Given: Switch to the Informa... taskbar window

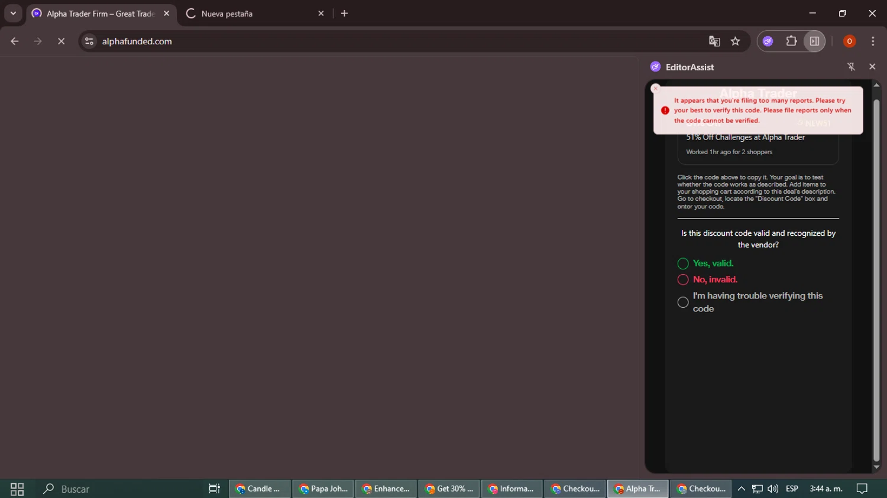Looking at the screenshot, I should click(x=512, y=489).
